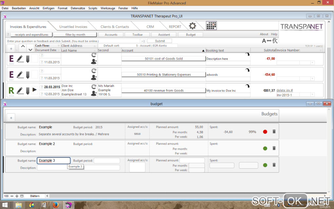
Task: Open the REPORT tab
Action: pyautogui.click(x=175, y=27)
